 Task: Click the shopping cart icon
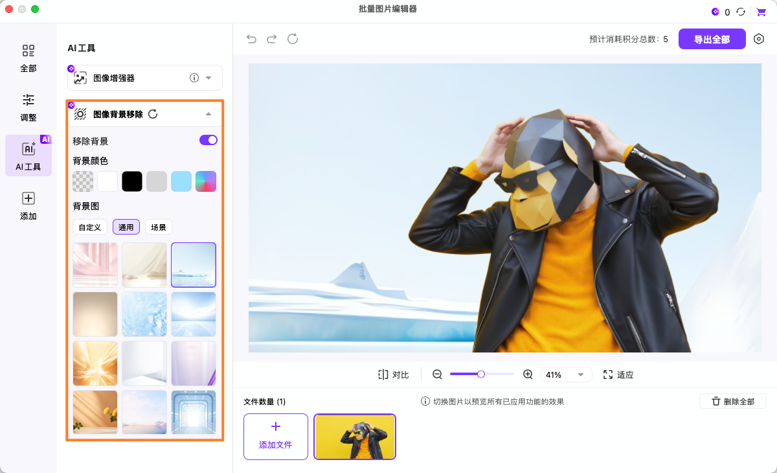pos(761,12)
